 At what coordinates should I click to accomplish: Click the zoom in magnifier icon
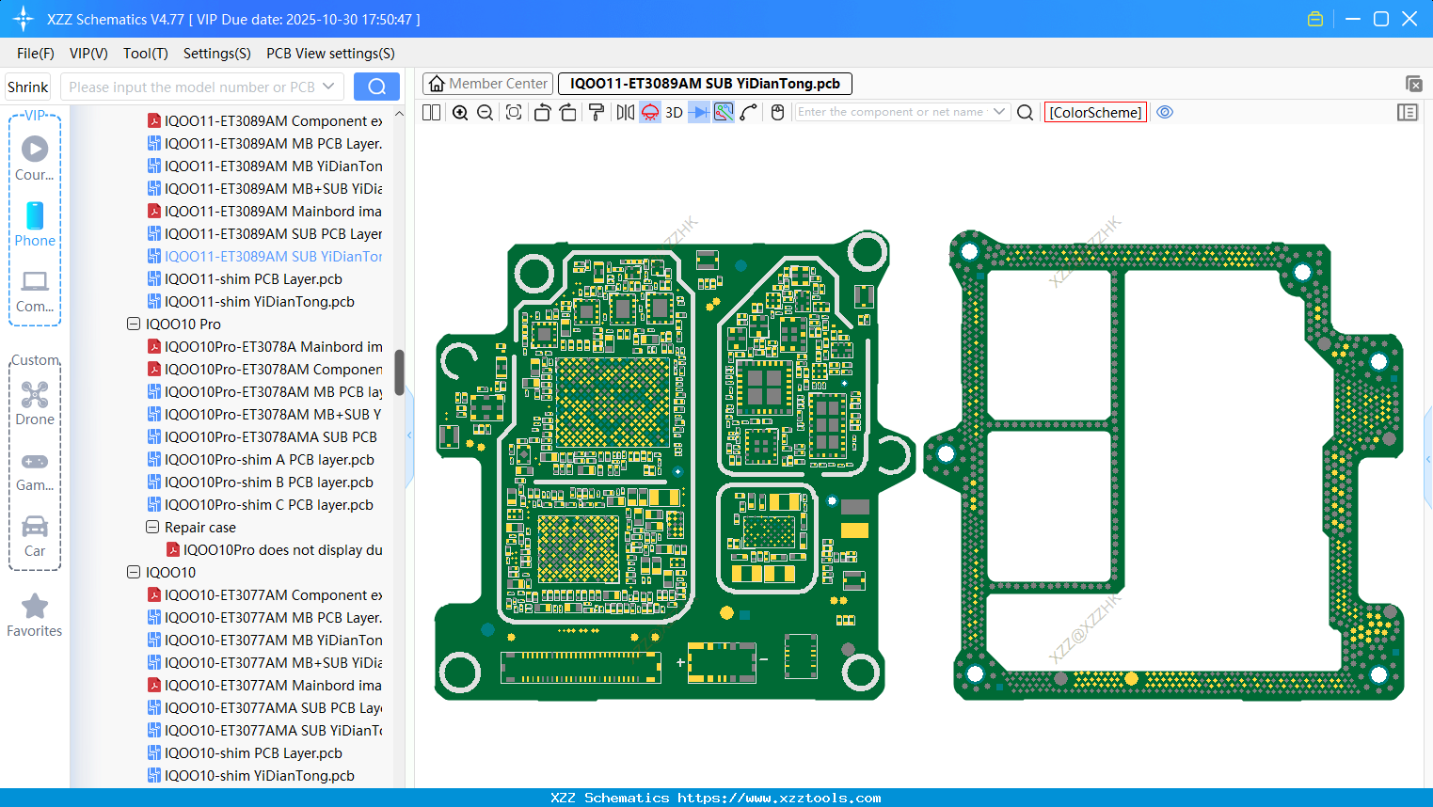point(460,113)
